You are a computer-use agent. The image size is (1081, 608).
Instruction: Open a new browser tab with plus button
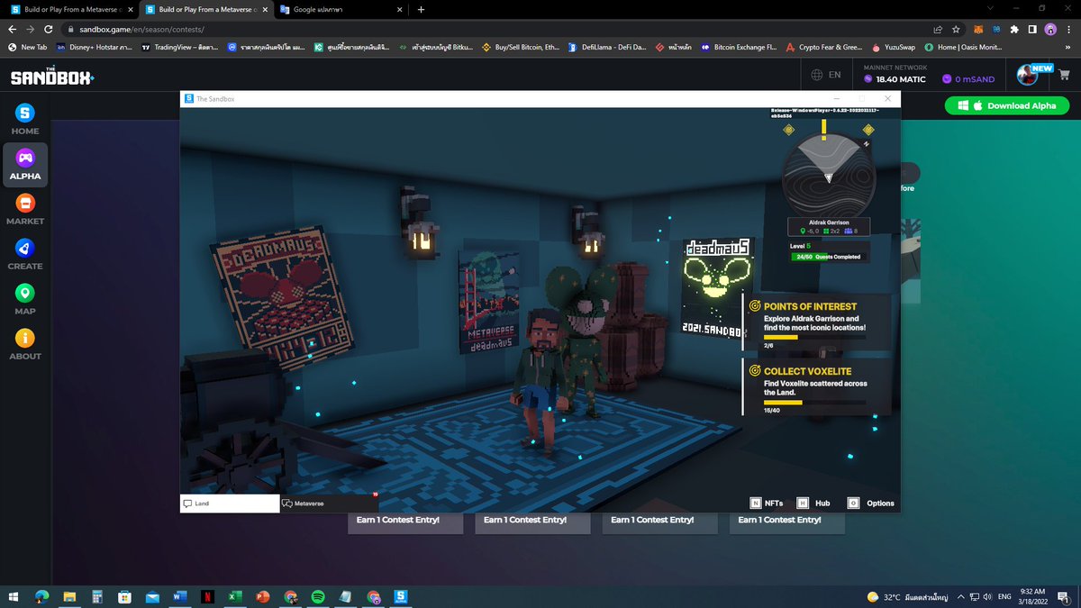point(421,9)
